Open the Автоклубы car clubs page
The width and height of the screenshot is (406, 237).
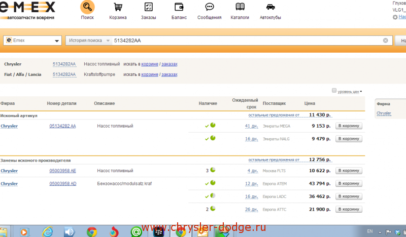tap(270, 10)
